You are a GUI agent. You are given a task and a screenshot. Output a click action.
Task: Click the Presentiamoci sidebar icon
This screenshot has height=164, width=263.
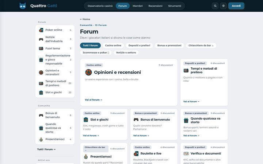(41, 139)
